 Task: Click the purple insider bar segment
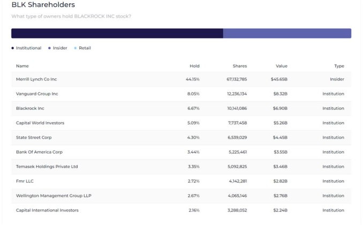pyautogui.click(x=287, y=33)
